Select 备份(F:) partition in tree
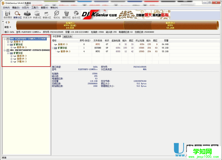 22,59
